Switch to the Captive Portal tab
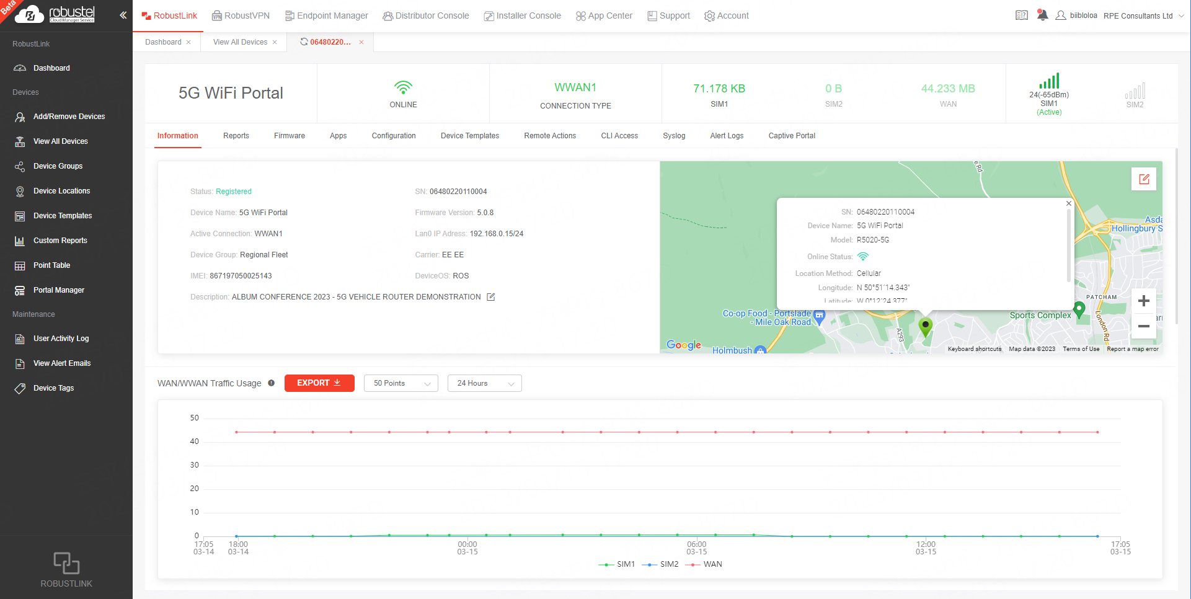The image size is (1191, 599). point(792,136)
